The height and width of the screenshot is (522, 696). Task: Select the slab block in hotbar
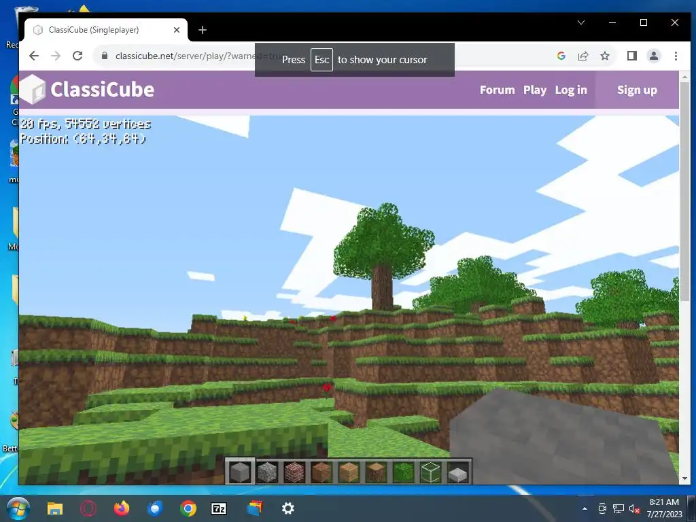[457, 473]
